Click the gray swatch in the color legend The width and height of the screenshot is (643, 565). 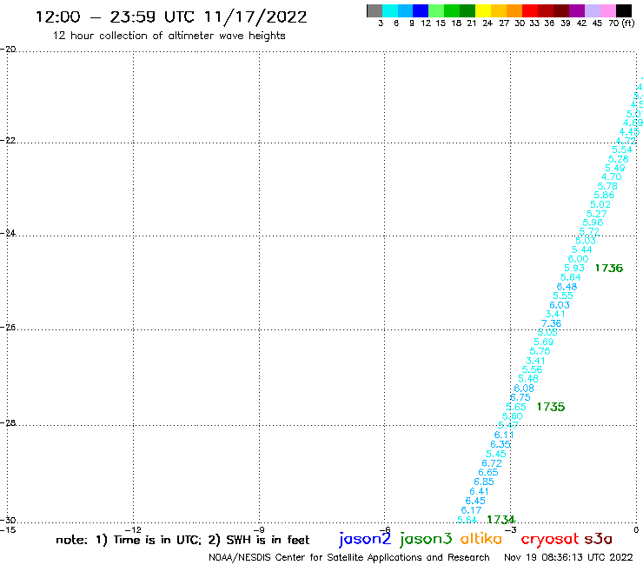coord(375,10)
